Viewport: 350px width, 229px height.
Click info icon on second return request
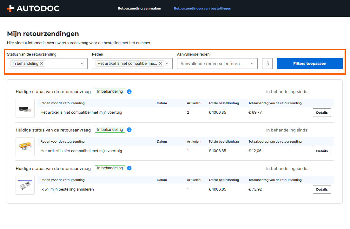pyautogui.click(x=129, y=130)
